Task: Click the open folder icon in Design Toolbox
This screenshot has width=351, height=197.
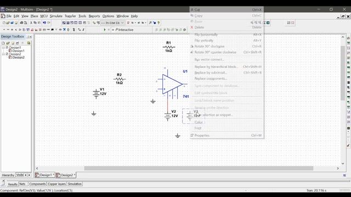Action: pyautogui.click(x=8, y=43)
